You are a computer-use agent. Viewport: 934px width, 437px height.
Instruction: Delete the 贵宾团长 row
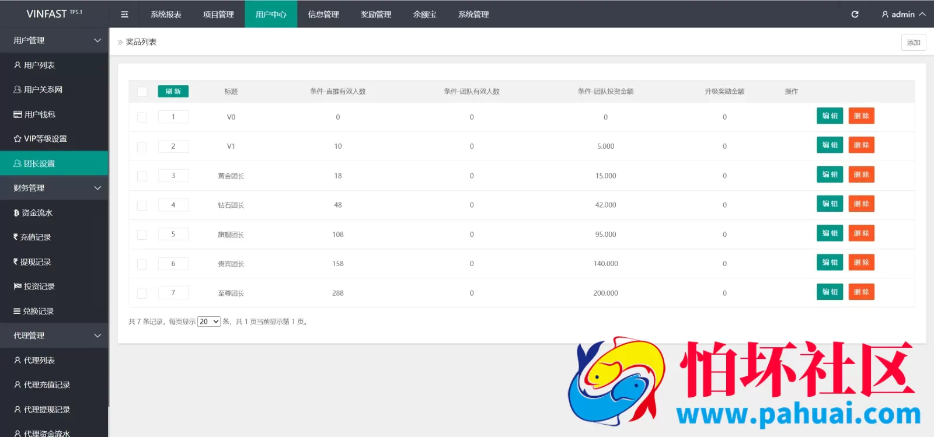pos(861,263)
